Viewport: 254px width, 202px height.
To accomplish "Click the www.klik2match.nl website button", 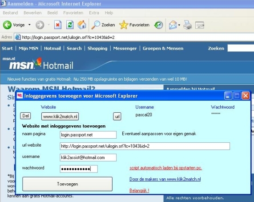I will 60,116.
